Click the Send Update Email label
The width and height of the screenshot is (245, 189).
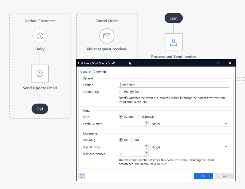coord(40,88)
